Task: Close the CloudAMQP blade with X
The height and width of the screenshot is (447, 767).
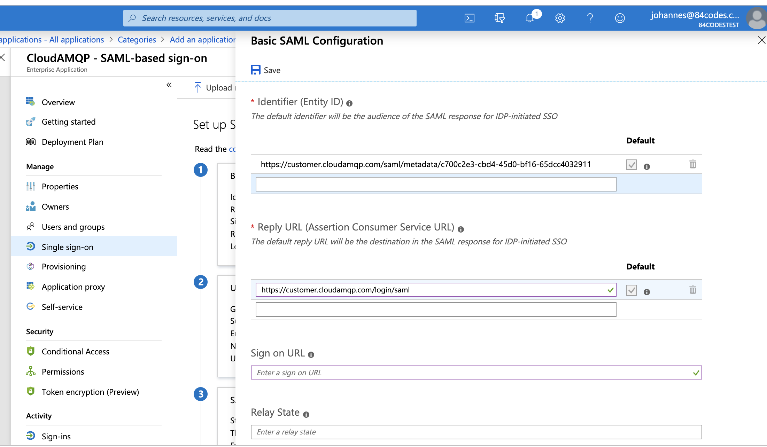Action: 2,57
